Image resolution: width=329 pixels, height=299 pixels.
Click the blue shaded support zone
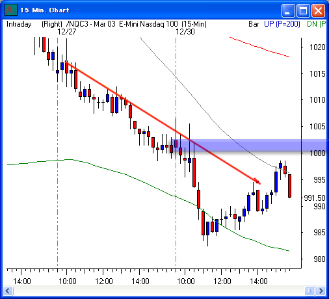[x=248, y=146]
